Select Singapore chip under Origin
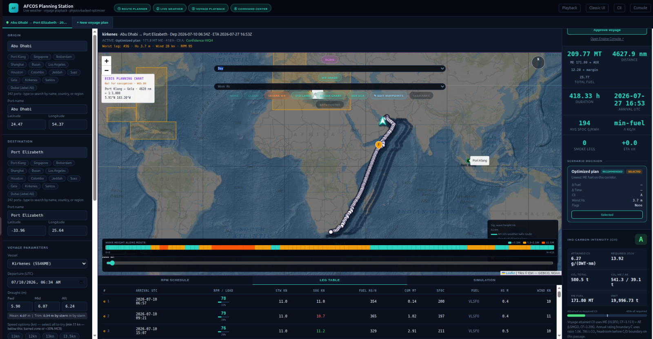This screenshot has width=653, height=339. click(41, 57)
